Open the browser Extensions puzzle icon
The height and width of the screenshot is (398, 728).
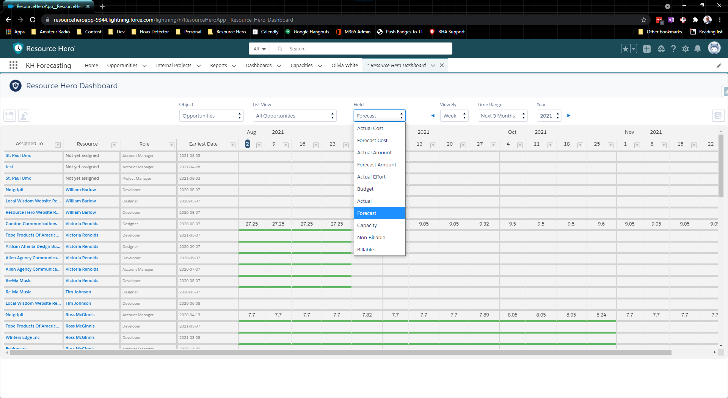695,20
